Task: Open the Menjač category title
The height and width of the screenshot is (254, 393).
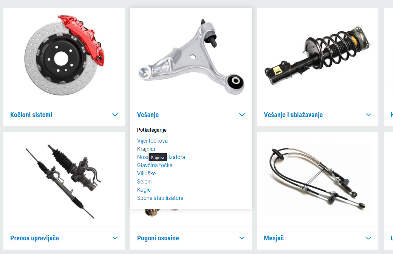Action: click(274, 238)
